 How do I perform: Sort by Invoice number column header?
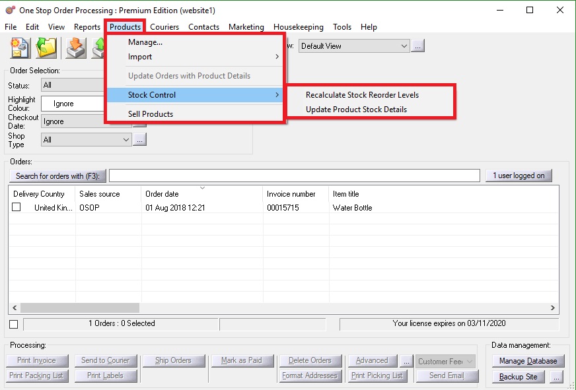(x=296, y=194)
